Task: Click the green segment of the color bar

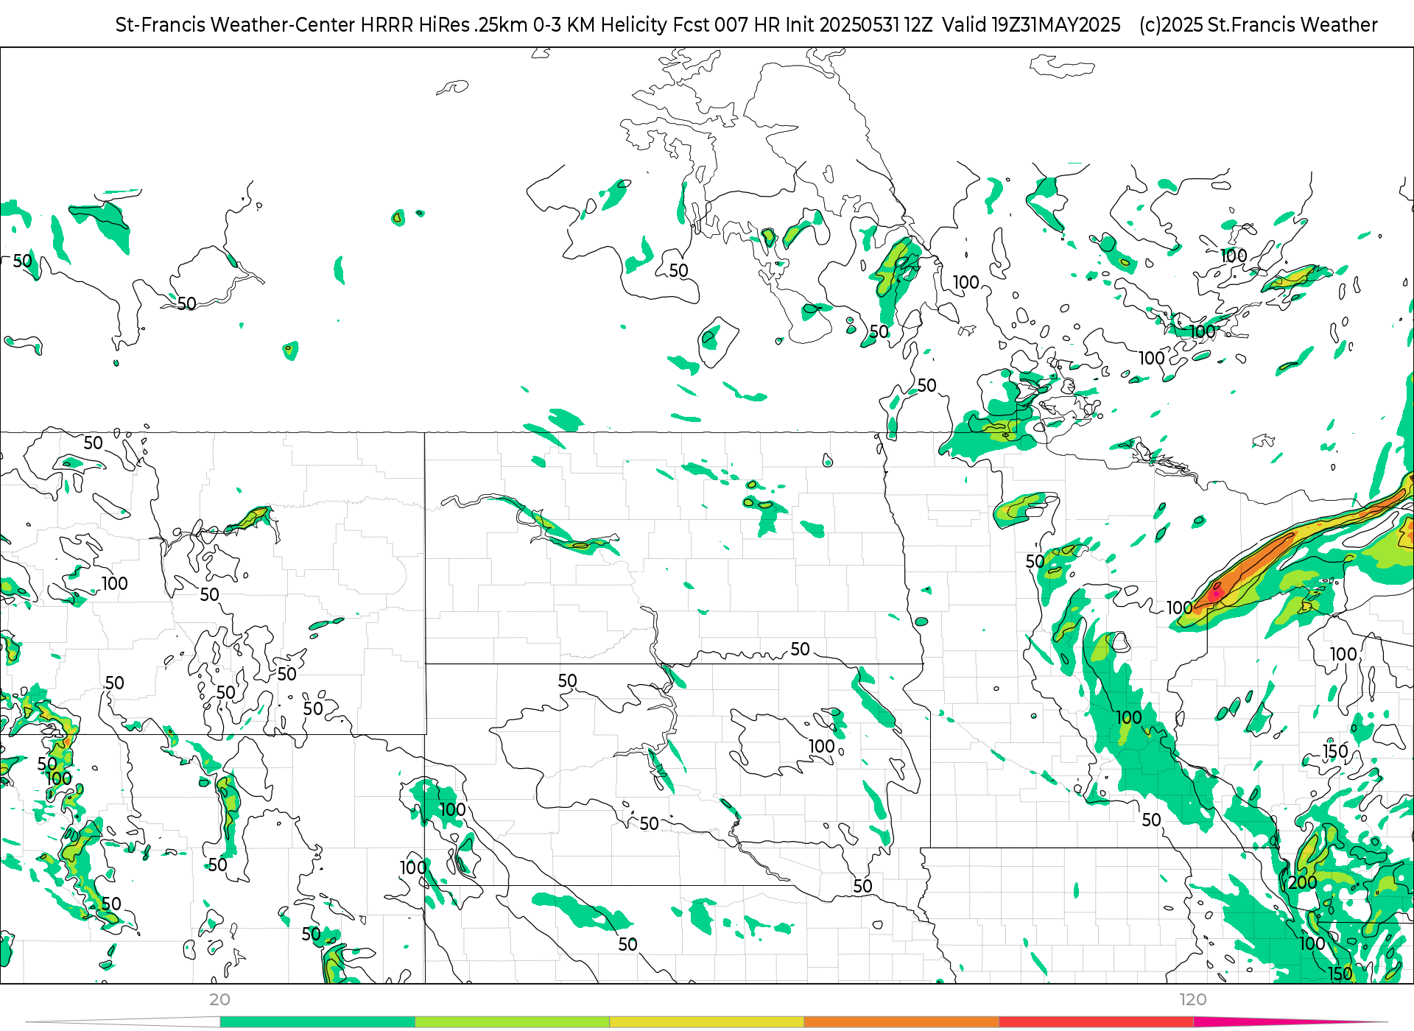Action: pyautogui.click(x=317, y=1021)
